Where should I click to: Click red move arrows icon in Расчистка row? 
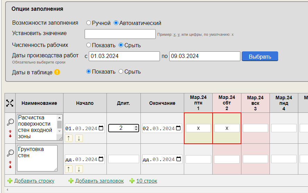click(x=10, y=134)
